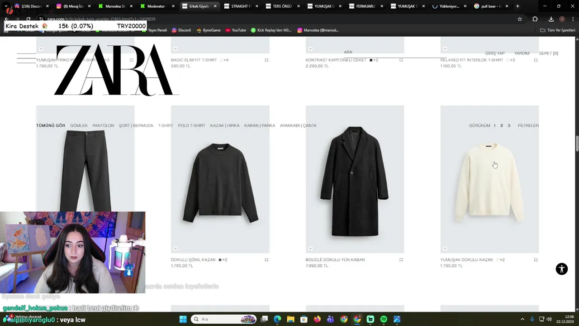Open YouTube bookmark in bookmarks bar

[235, 30]
